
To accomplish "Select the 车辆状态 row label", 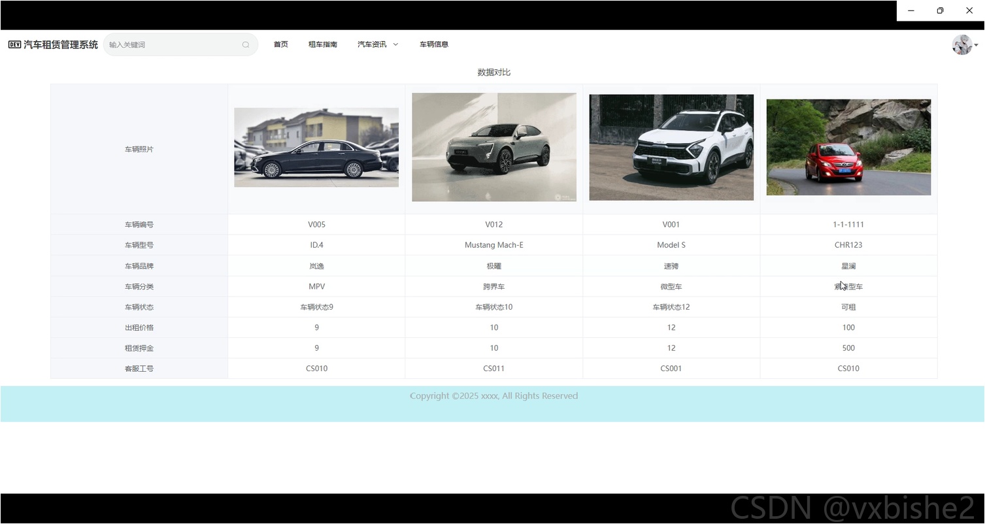I will [139, 307].
